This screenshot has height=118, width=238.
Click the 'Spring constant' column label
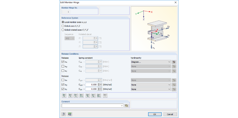tap(85, 58)
